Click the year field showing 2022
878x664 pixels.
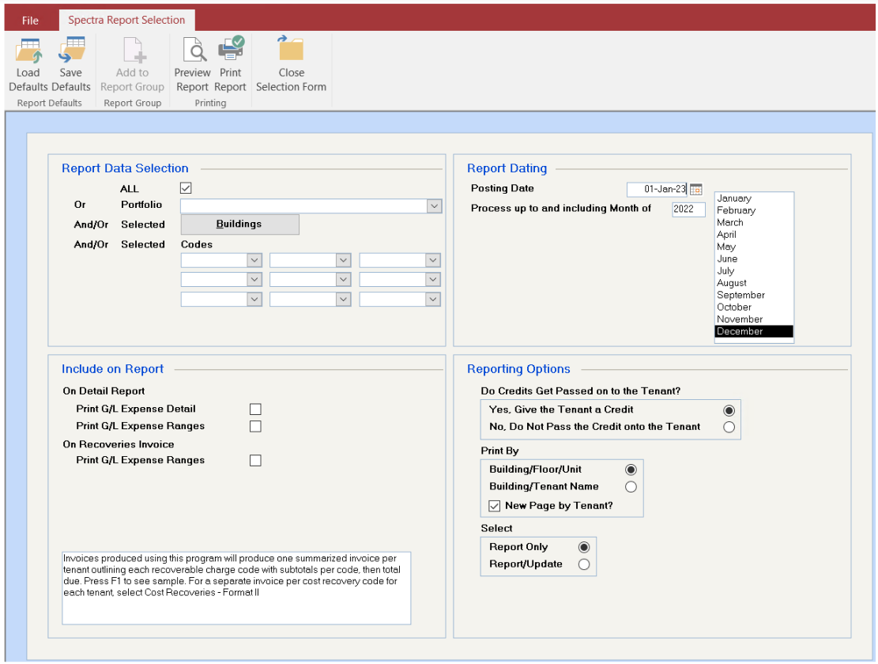[x=688, y=209]
